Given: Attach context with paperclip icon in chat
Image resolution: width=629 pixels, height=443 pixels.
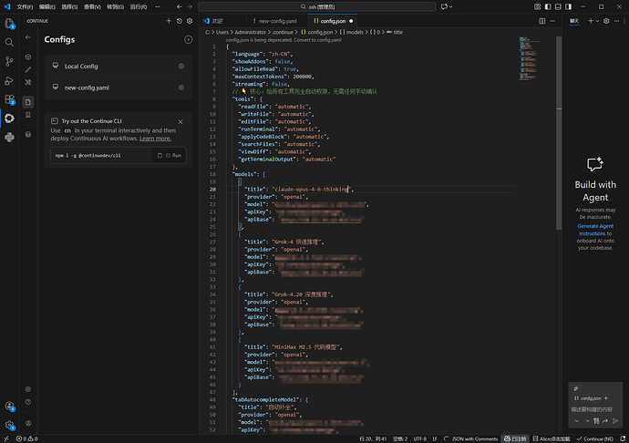Looking at the screenshot, I should point(576,388).
